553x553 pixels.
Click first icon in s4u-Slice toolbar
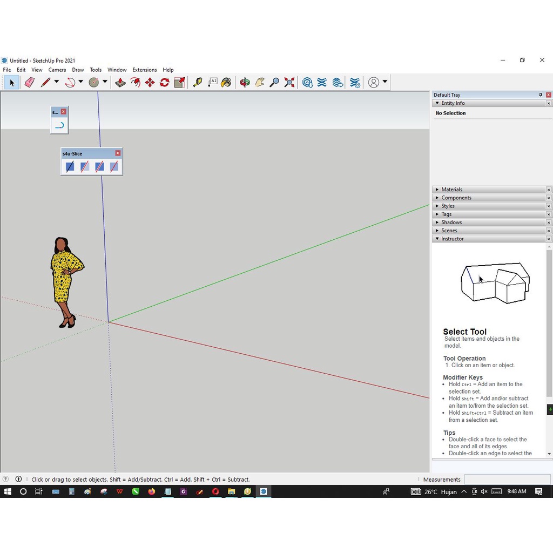point(70,167)
